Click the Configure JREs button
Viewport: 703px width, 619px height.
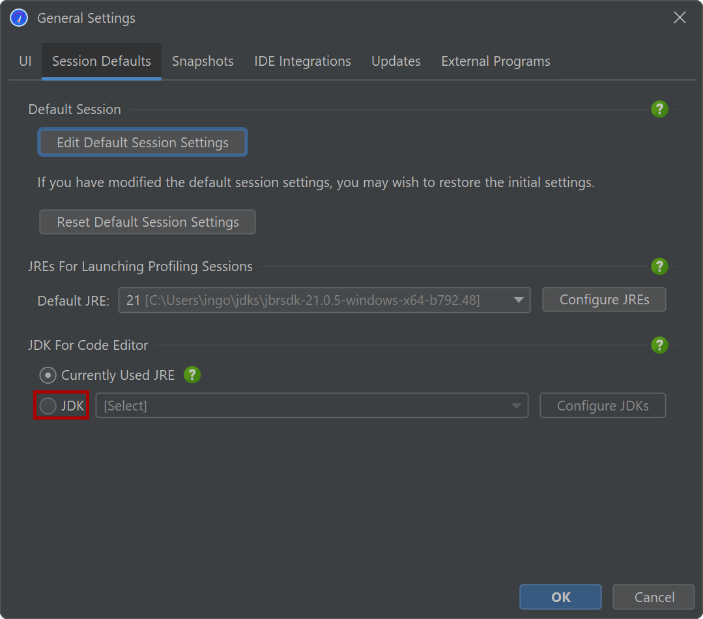tap(604, 300)
